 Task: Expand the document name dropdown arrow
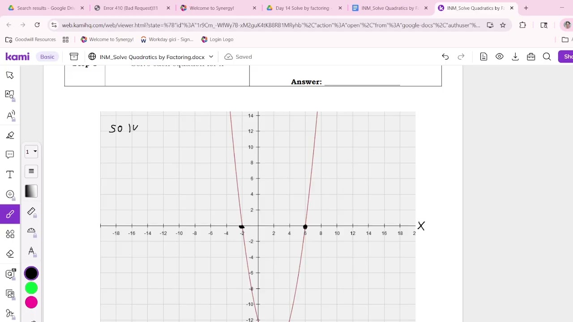(x=211, y=57)
